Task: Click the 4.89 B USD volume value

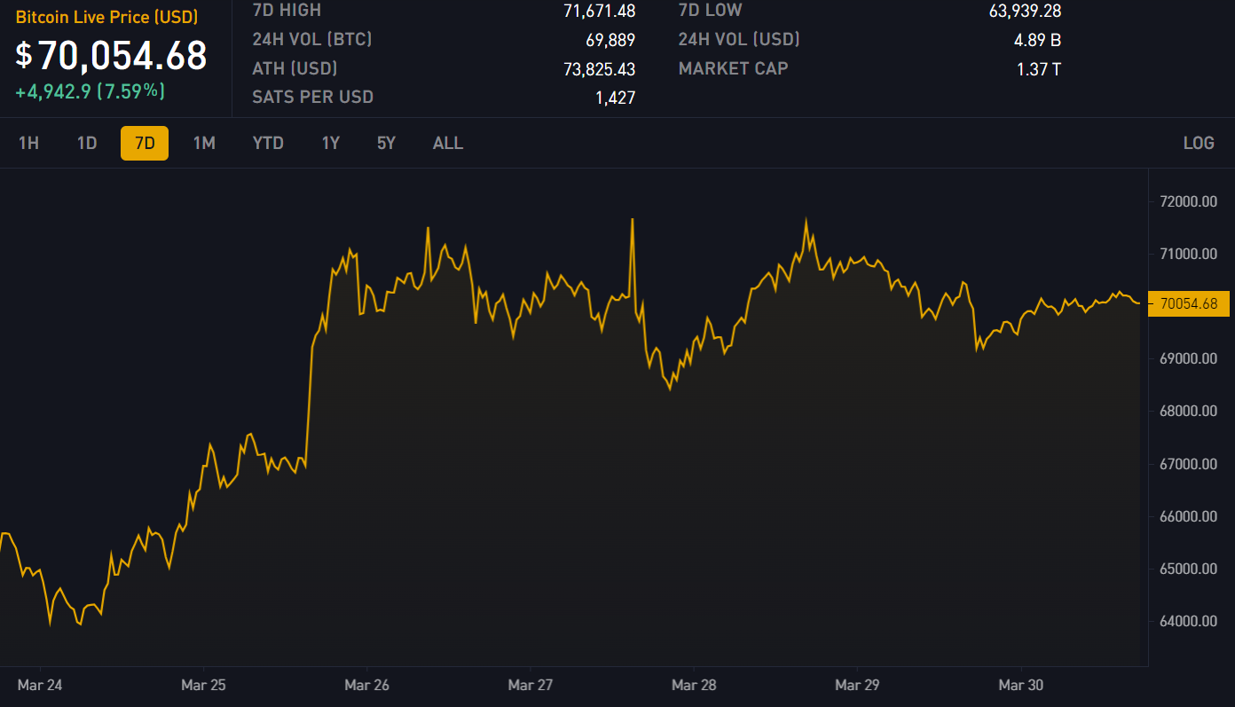Action: 1037,40
